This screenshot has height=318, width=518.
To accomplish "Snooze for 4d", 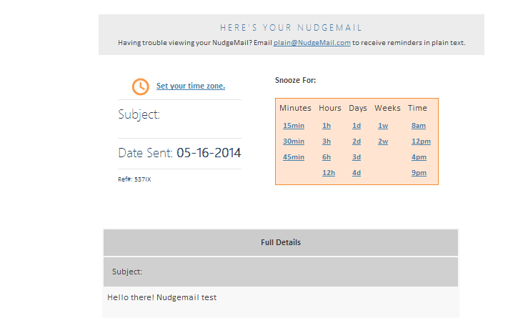I will [x=357, y=173].
